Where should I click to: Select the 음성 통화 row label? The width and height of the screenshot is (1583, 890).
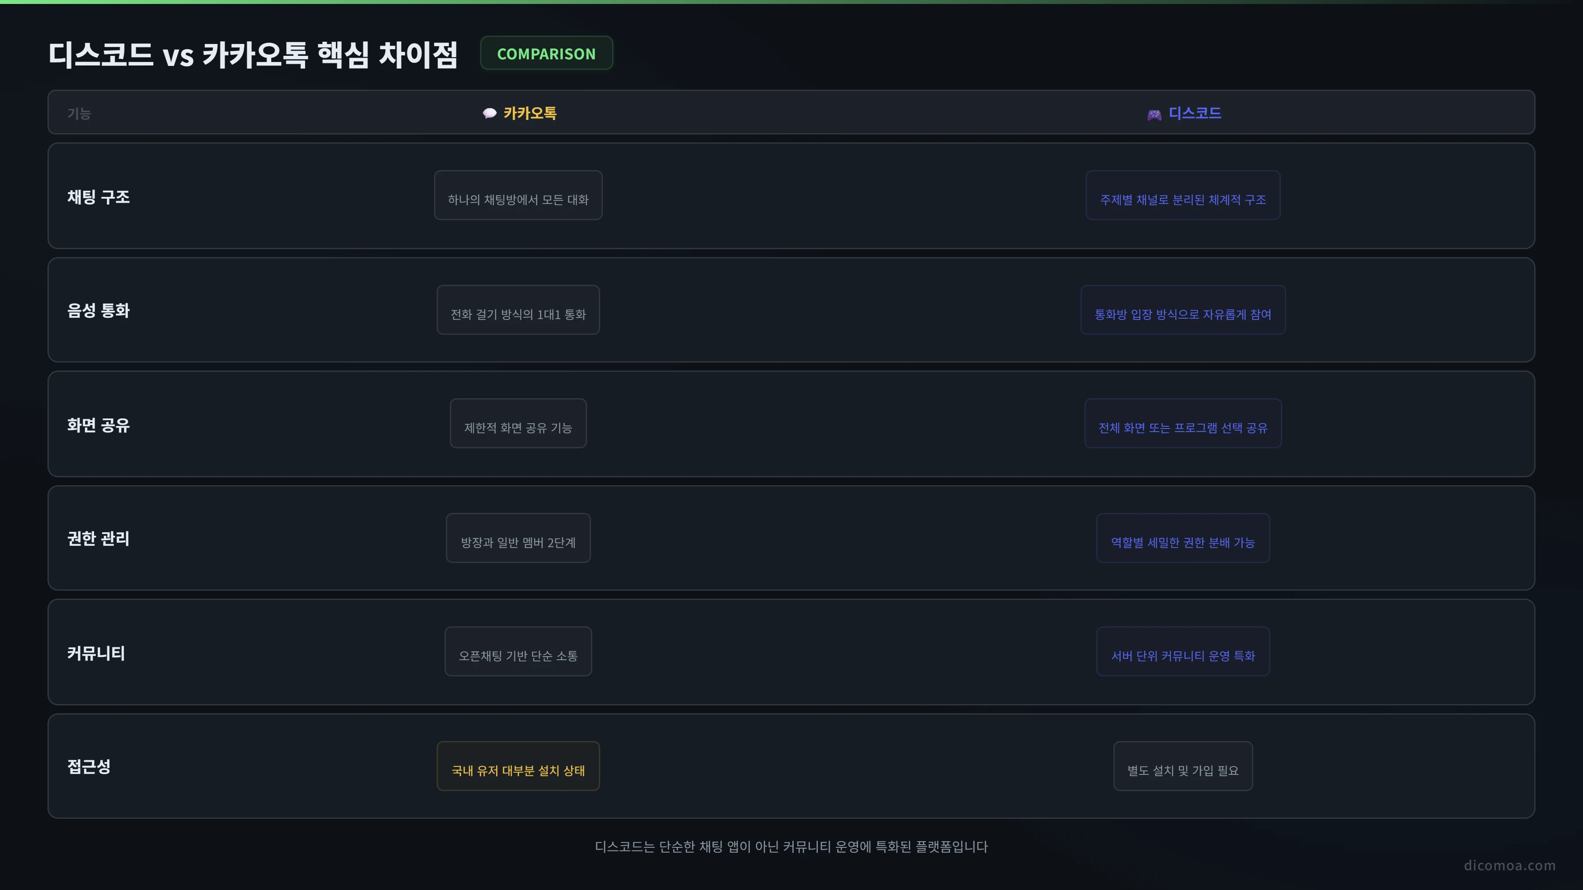tap(98, 310)
